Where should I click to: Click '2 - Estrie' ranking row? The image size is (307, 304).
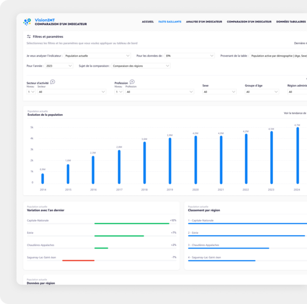point(247,234)
